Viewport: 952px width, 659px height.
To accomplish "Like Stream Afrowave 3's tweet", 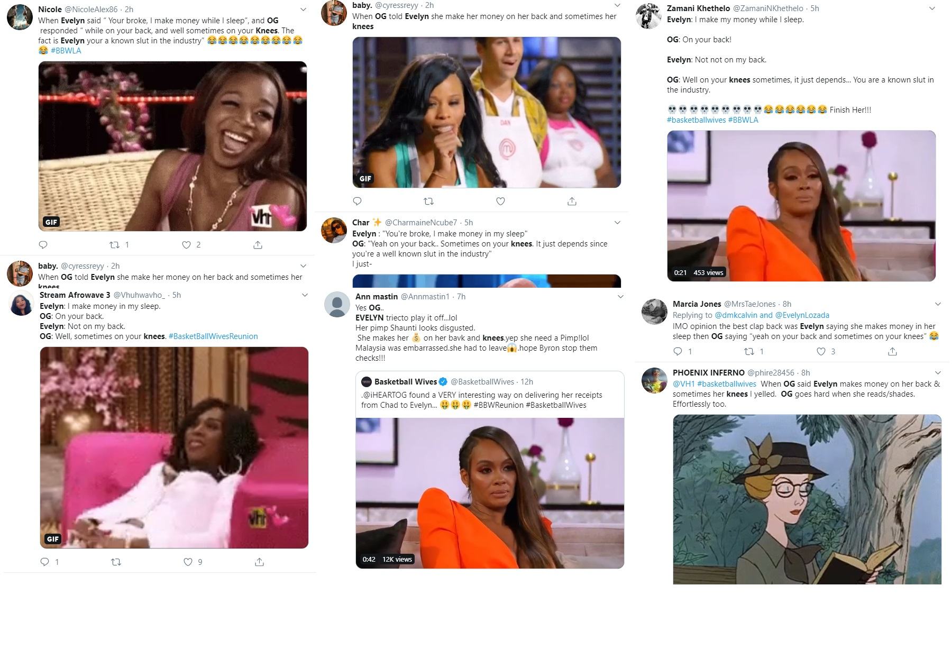I will (x=188, y=562).
